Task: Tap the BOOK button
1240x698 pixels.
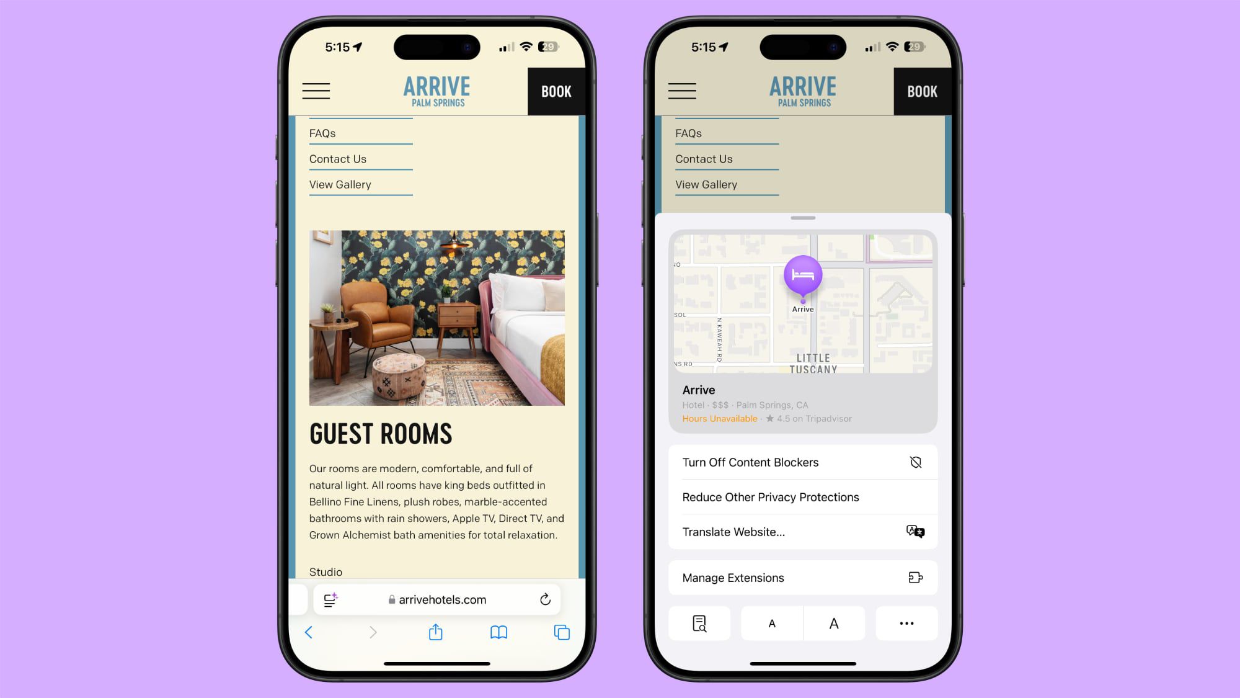Action: pos(556,91)
